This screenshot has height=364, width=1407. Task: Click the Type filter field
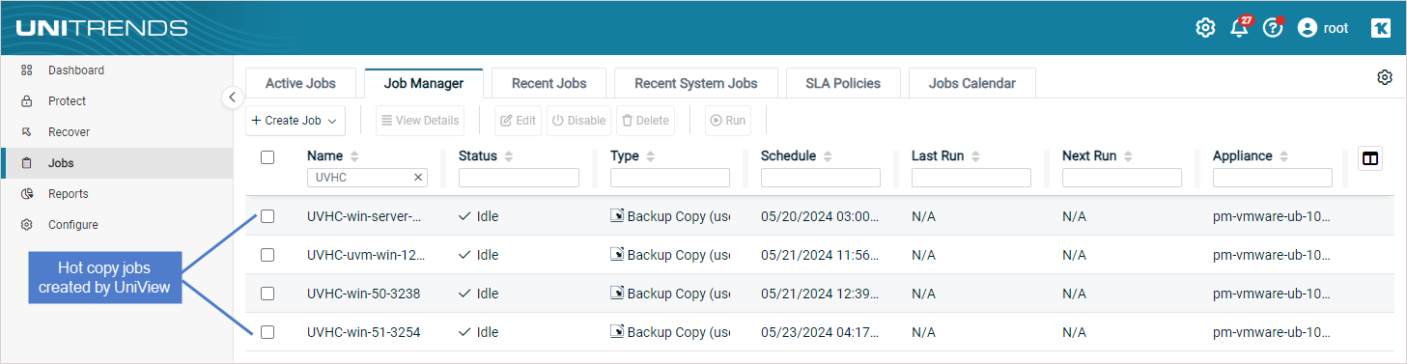(x=670, y=178)
